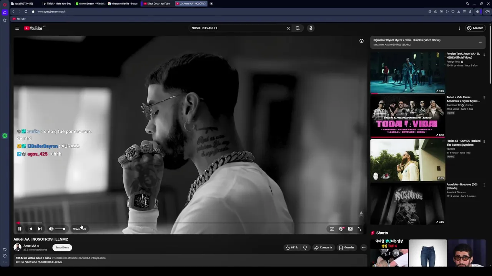Open YouTube settings three-dot menu

459,28
